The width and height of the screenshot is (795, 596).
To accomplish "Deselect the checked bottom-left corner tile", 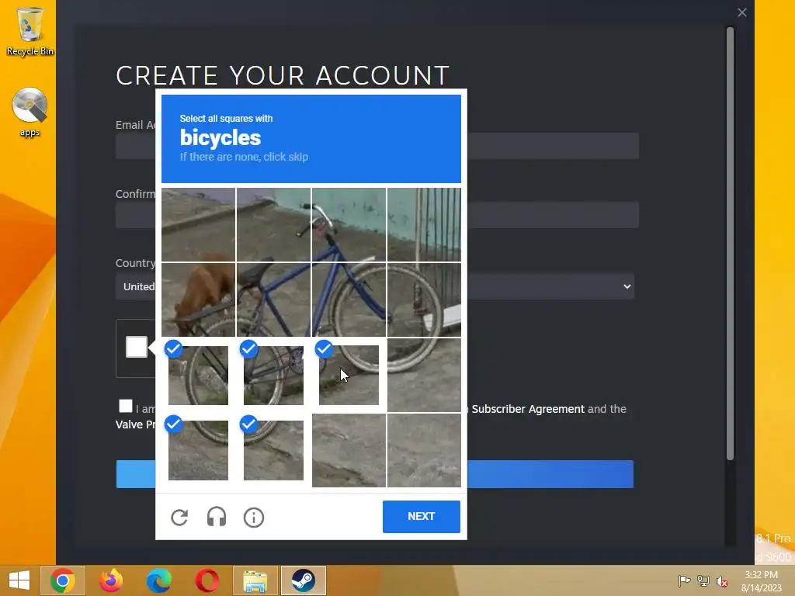I will pos(198,450).
